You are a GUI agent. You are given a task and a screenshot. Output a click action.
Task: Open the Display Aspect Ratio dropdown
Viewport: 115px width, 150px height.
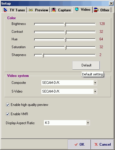(88, 123)
